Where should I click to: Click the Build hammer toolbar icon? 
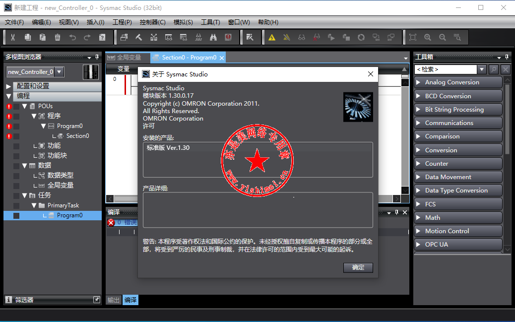click(x=138, y=37)
